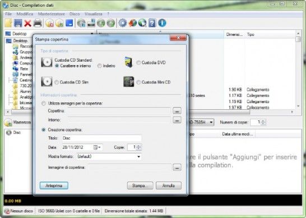Viewport: 306px width, 218px height.
Task: Save compilation using the floppy disk icon
Action: tap(18, 23)
